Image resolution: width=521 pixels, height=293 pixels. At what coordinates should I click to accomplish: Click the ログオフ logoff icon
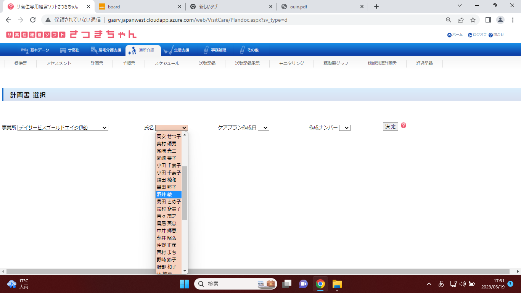pos(470,35)
